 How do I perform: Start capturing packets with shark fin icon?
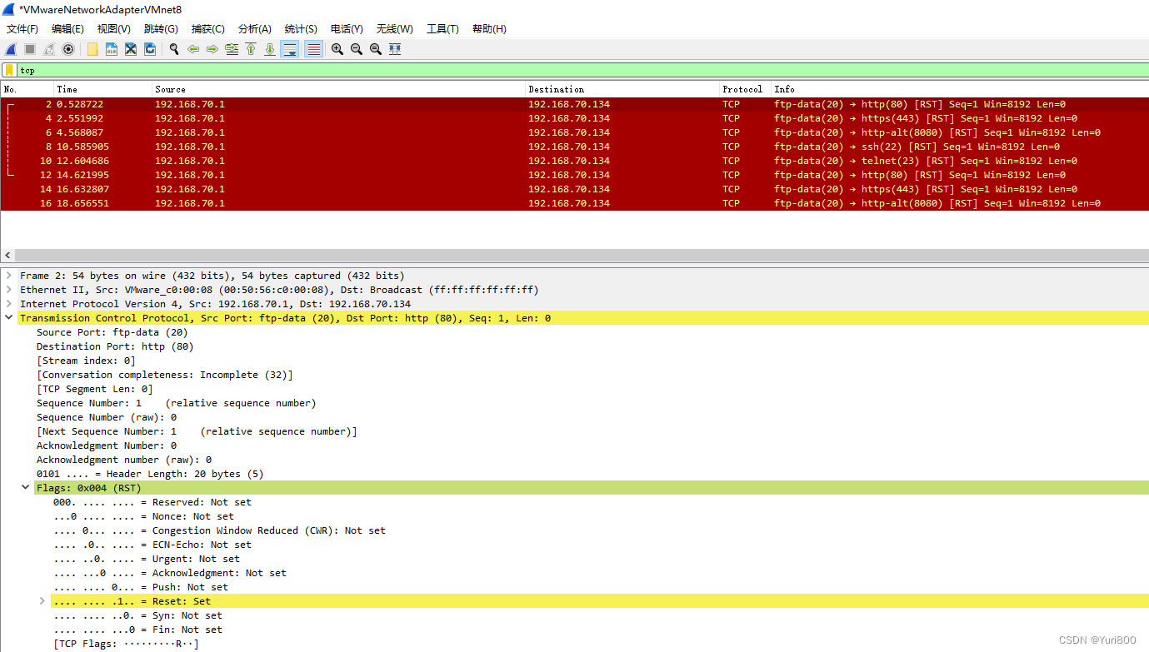pyautogui.click(x=11, y=49)
